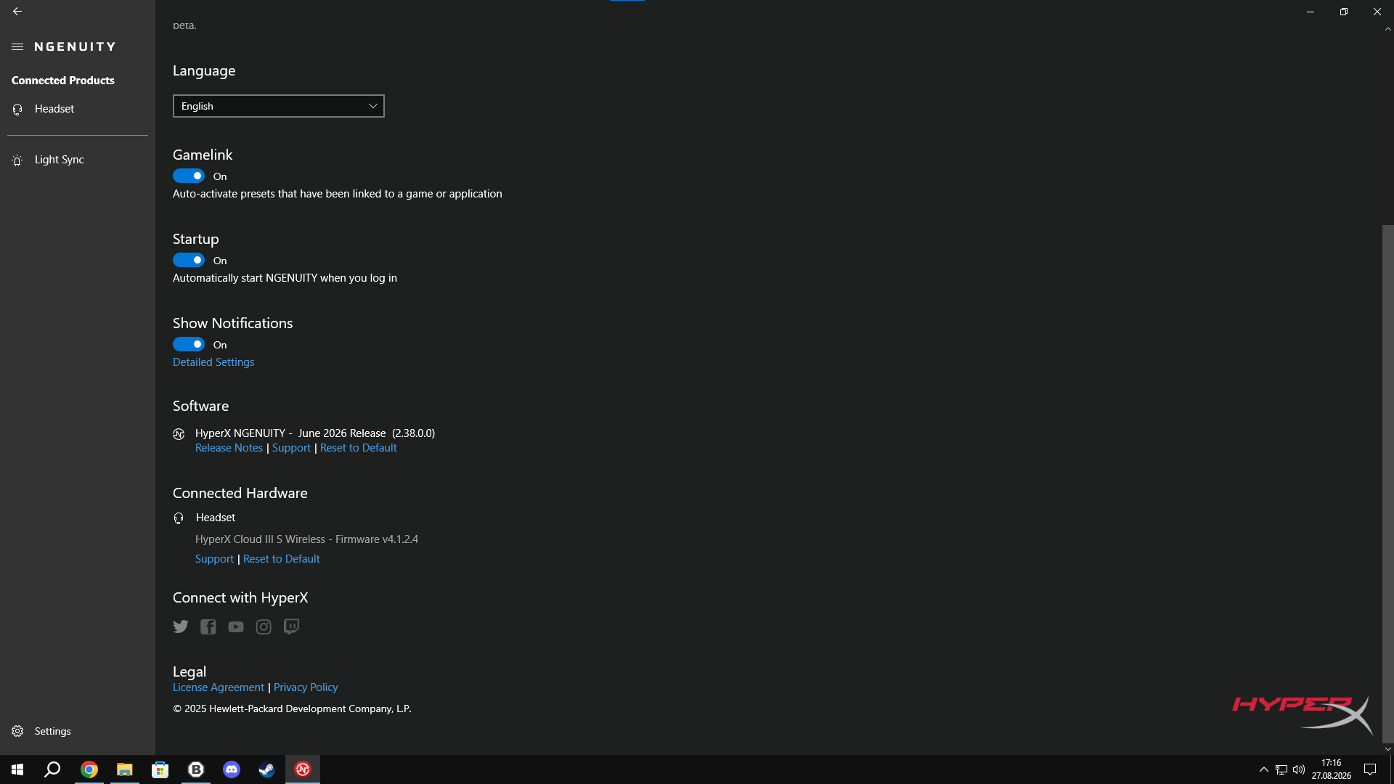Click the Startup description text
The height and width of the screenshot is (784, 1394).
[x=285, y=278]
